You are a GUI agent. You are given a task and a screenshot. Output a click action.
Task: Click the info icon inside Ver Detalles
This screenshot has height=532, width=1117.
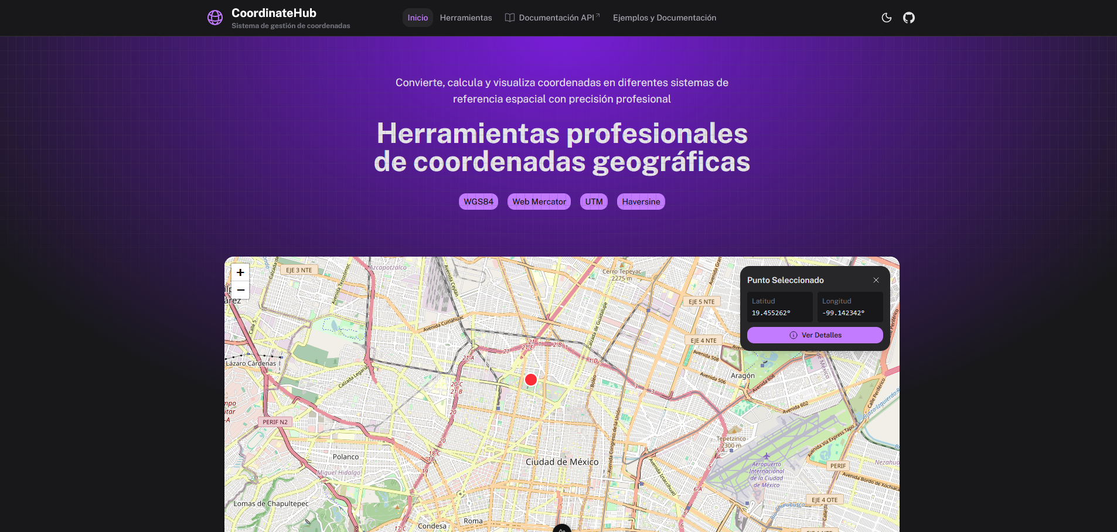click(x=793, y=335)
